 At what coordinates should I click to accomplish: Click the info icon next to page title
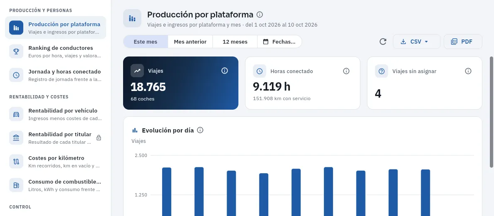259,15
